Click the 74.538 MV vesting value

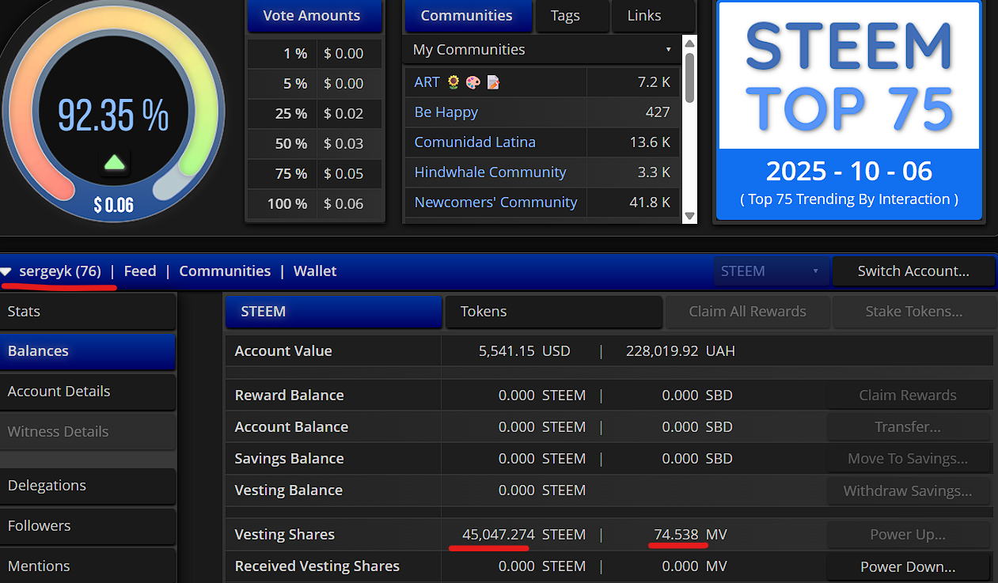click(x=690, y=535)
